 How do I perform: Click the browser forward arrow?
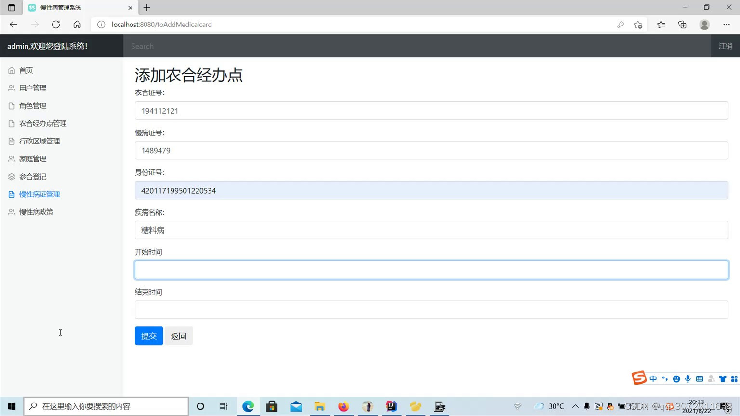click(x=35, y=25)
